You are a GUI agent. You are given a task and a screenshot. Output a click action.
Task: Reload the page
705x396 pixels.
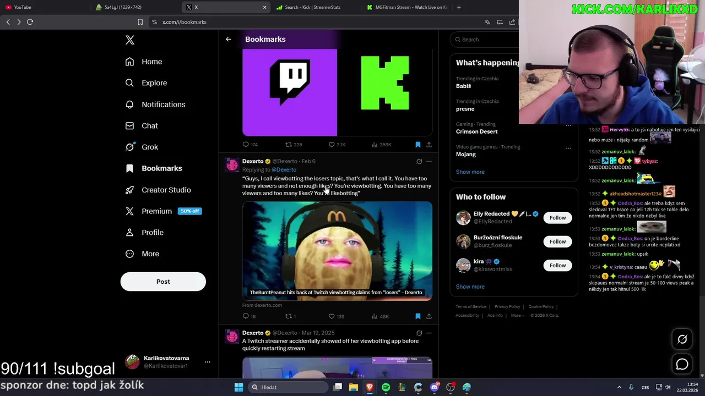pos(30,22)
